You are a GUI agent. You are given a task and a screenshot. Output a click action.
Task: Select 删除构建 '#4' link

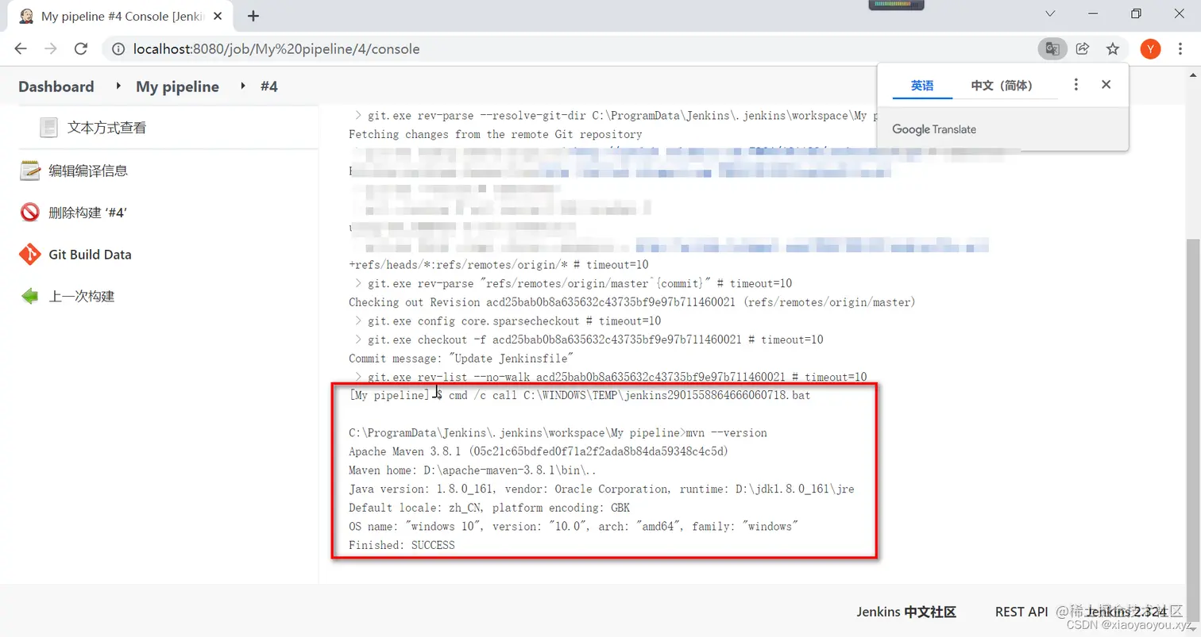[x=88, y=213]
